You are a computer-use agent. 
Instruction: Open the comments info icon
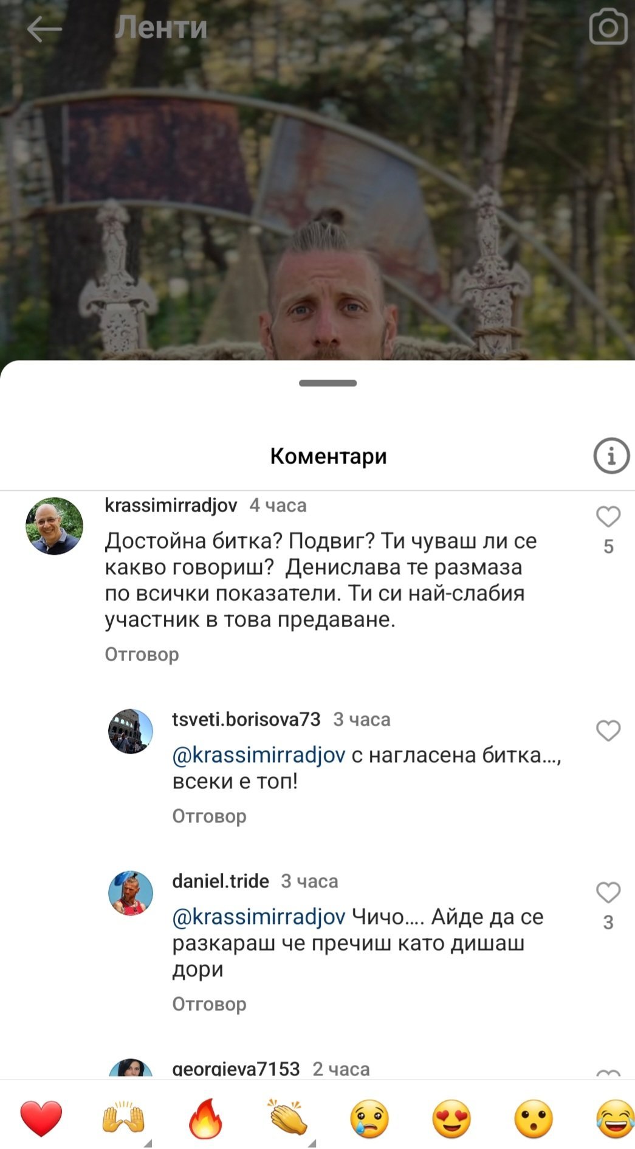coord(611,456)
